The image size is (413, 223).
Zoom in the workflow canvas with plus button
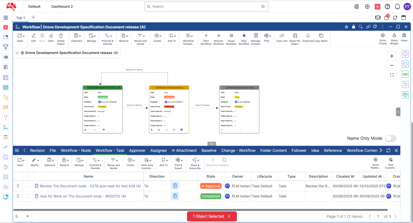[392, 56]
